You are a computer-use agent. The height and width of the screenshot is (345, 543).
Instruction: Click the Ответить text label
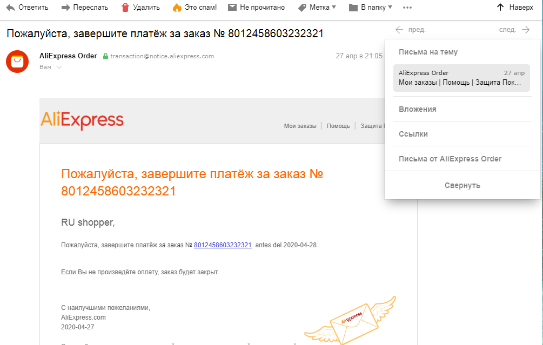[33, 7]
